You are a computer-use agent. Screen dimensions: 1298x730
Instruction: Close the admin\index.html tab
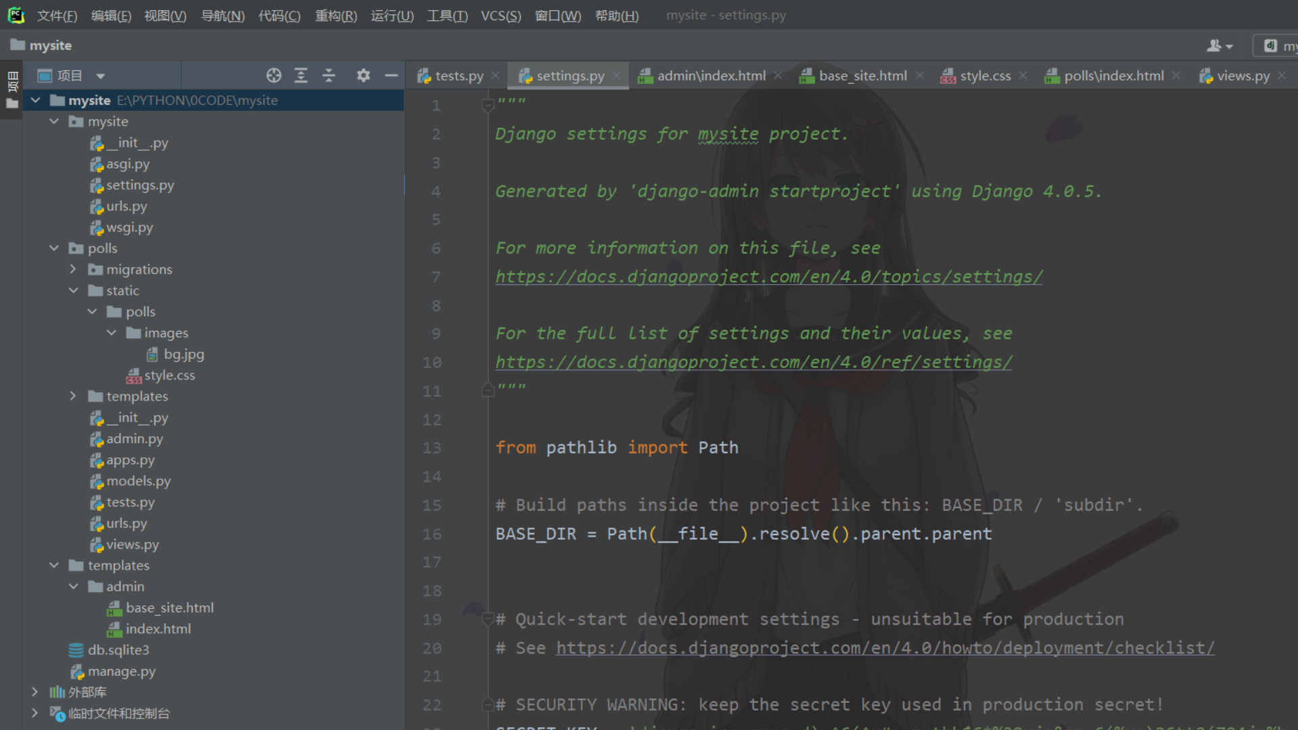point(778,76)
